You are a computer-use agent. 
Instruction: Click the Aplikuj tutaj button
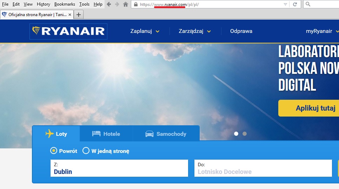[309, 108]
